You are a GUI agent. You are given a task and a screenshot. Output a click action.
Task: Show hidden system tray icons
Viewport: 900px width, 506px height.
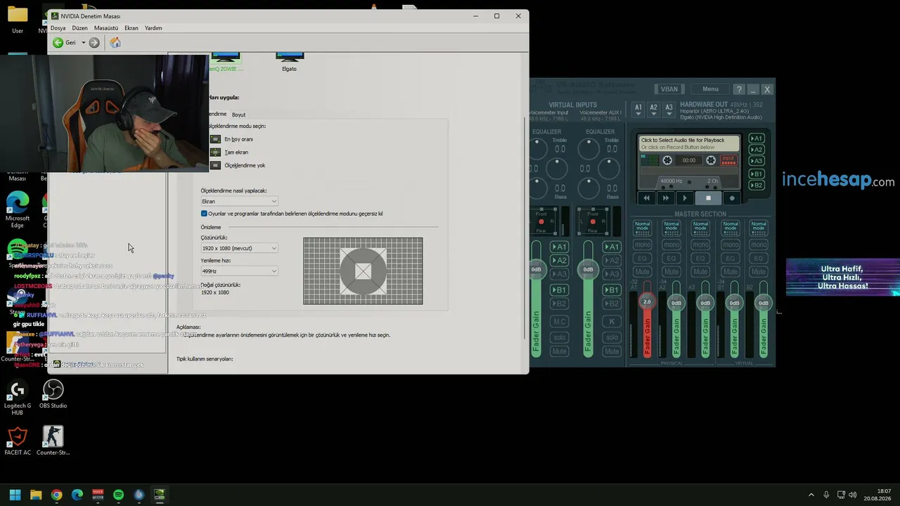pyautogui.click(x=811, y=495)
